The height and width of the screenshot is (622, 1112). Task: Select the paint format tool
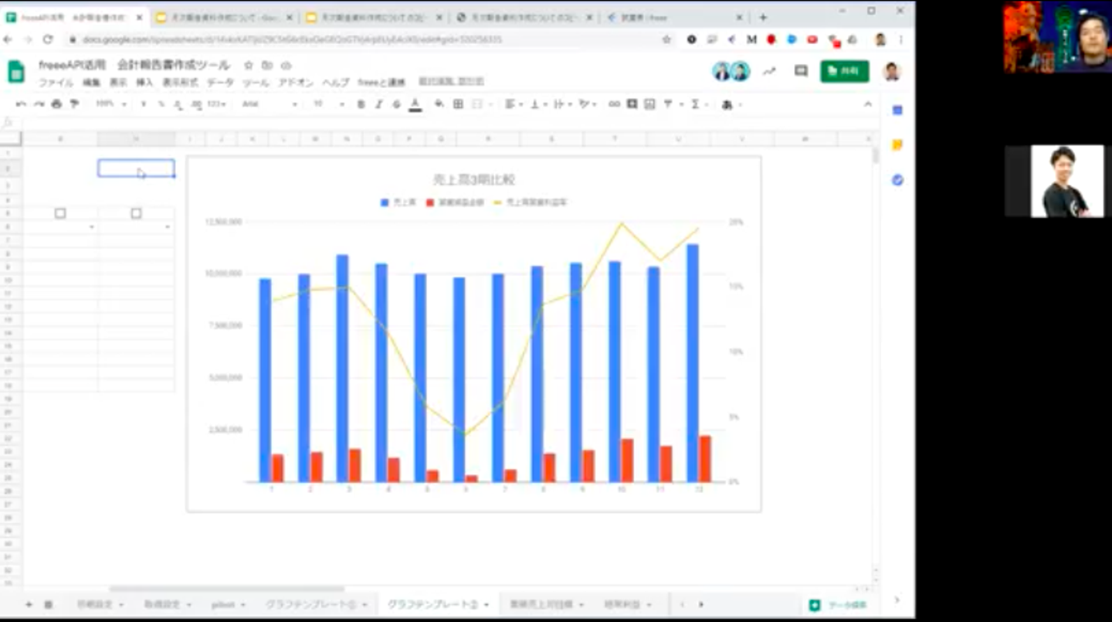[x=74, y=104]
